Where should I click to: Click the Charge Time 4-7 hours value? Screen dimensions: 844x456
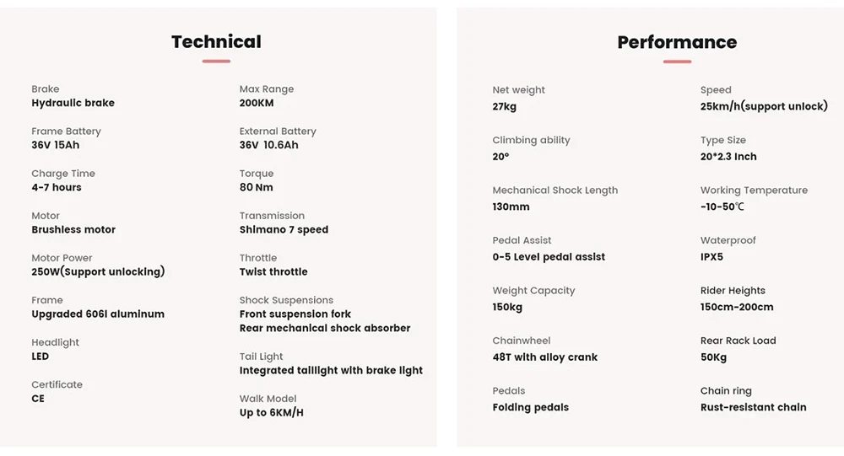(57, 187)
